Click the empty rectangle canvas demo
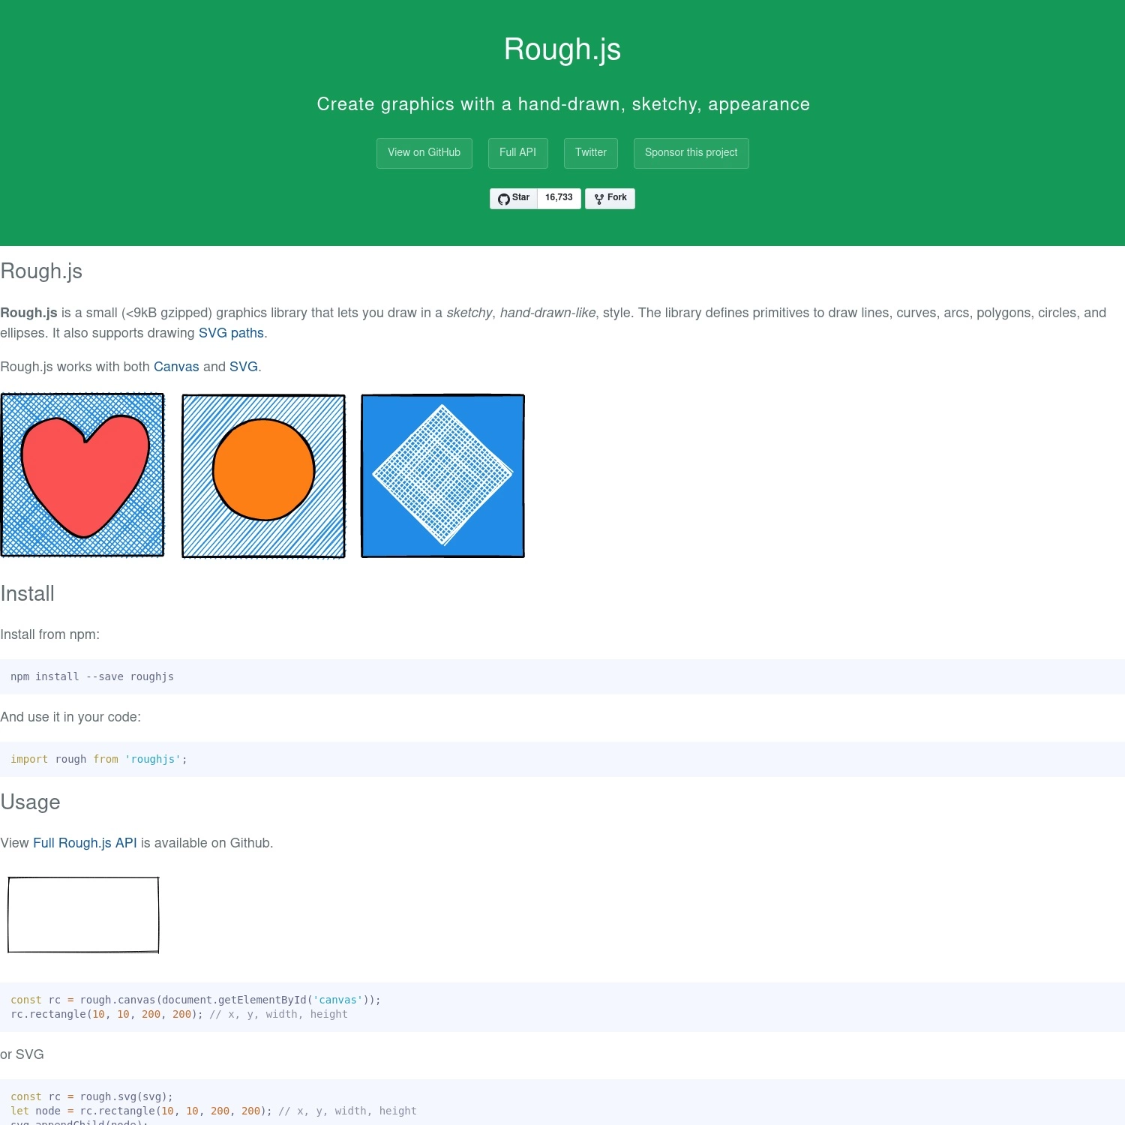This screenshot has width=1125, height=1125. (83, 915)
